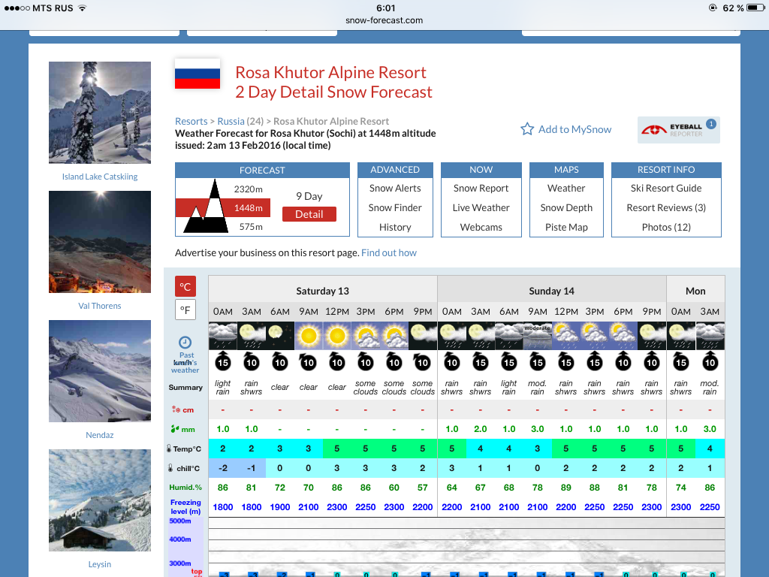Click Saturday 0AM wind arrow 15

222,361
